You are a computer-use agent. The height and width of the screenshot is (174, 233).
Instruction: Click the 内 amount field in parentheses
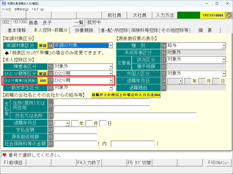[x=133, y=144]
